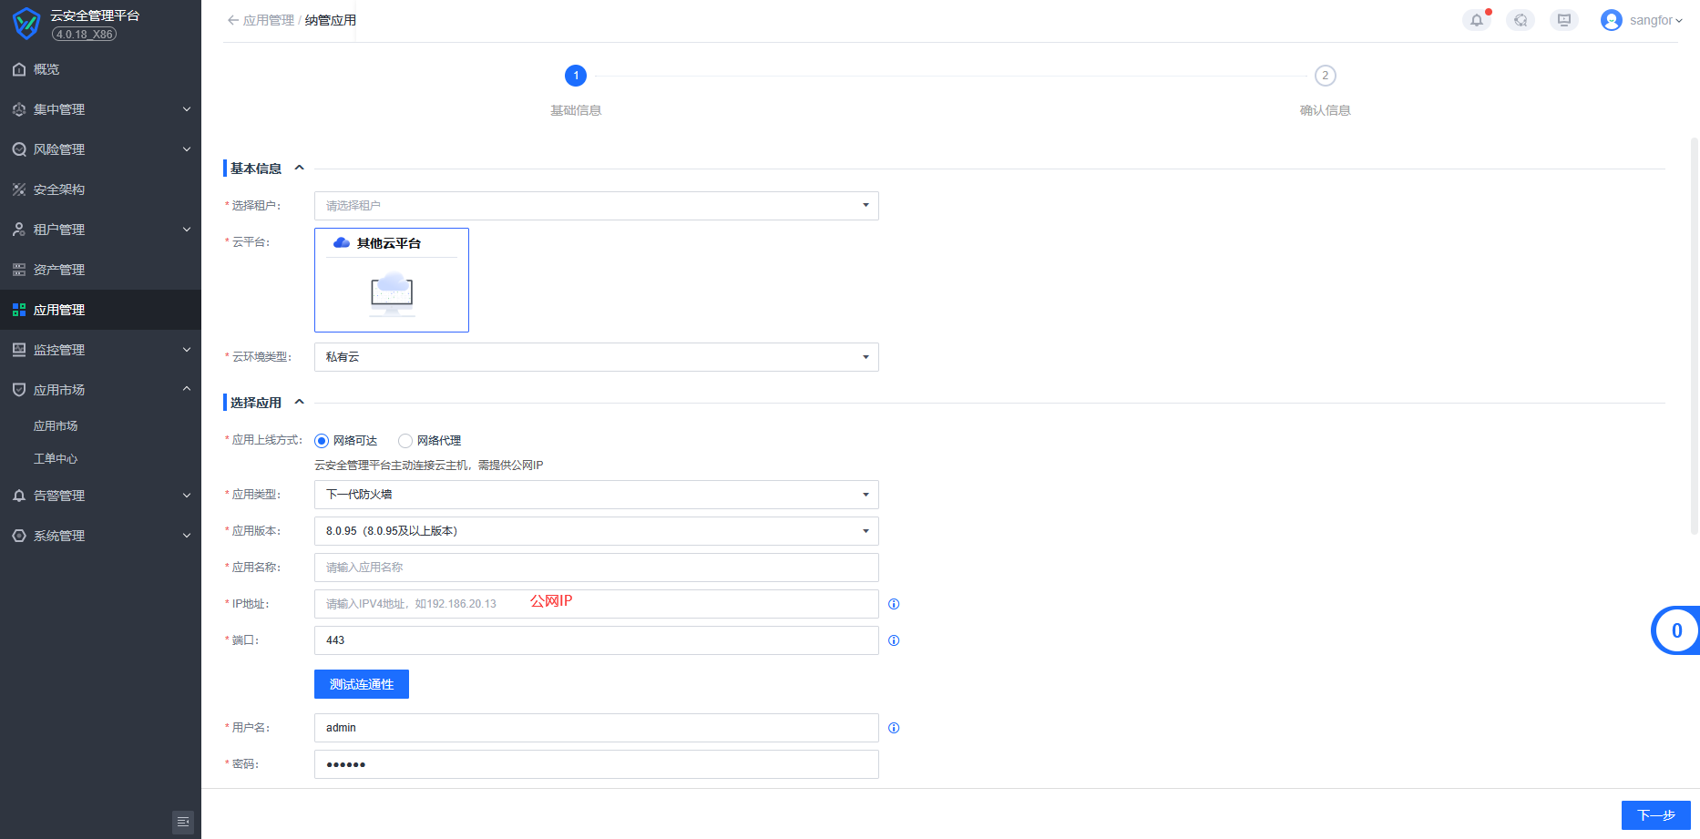
Task: Select the 网络可达 radio option
Action: (x=322, y=441)
